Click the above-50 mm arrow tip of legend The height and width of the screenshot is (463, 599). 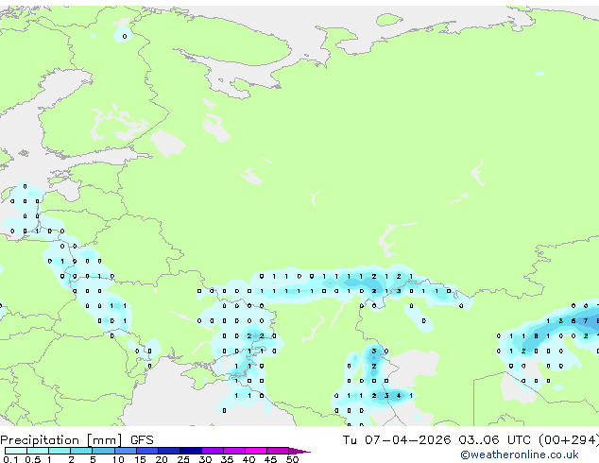299,451
